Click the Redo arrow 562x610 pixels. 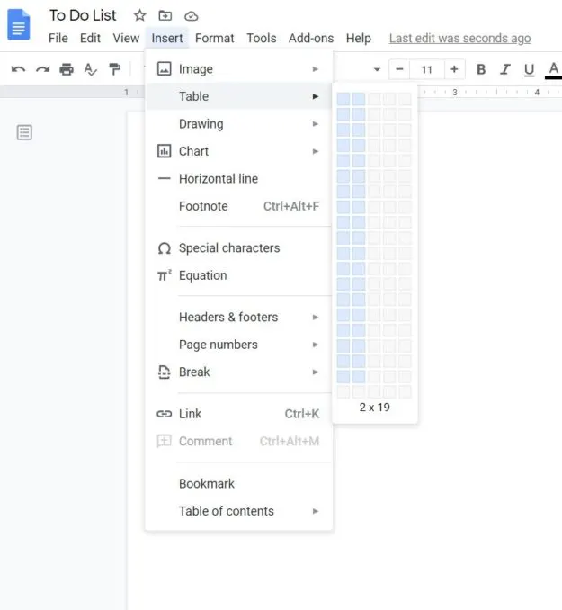click(42, 69)
